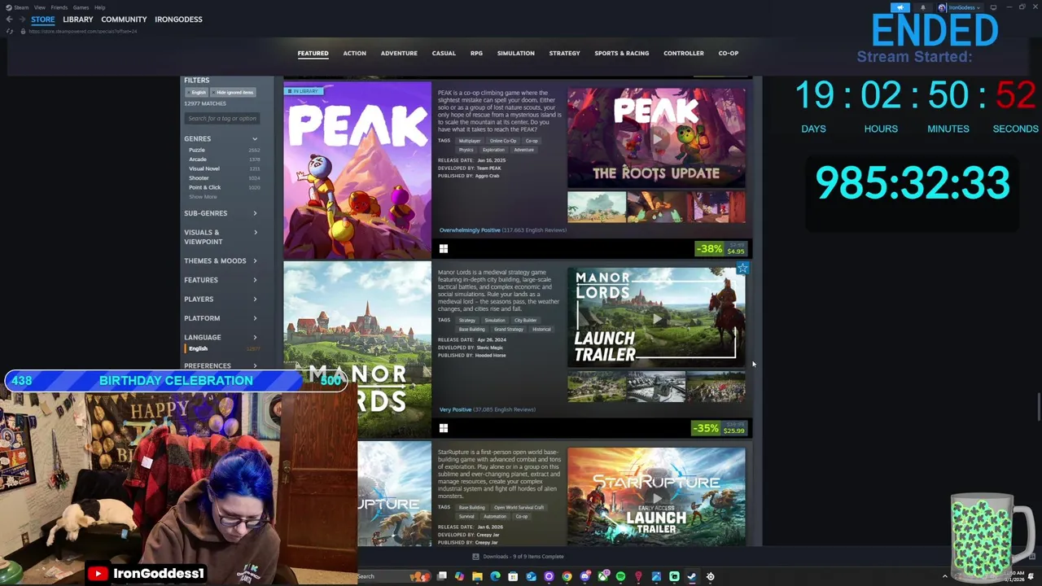
Task: Show more genres in the filter list
Action: pyautogui.click(x=203, y=197)
